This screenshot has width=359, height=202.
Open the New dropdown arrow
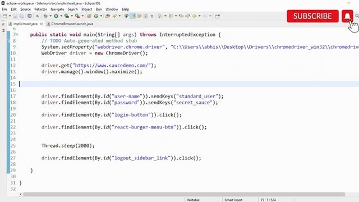pos(10,16)
